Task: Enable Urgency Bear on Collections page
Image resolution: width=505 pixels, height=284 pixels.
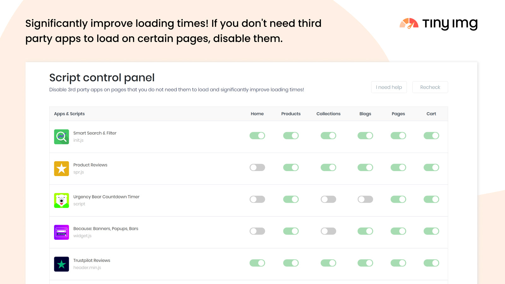Action: [x=328, y=199]
